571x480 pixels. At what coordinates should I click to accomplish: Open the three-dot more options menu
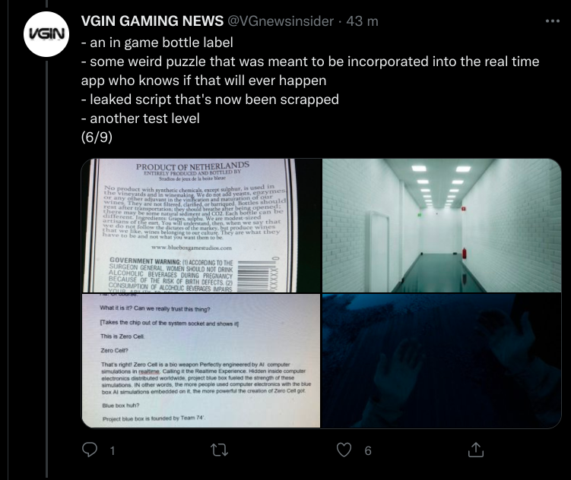pyautogui.click(x=553, y=21)
